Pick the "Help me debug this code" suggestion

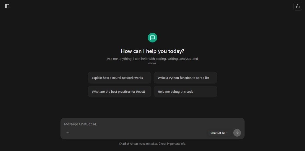click(x=185, y=91)
